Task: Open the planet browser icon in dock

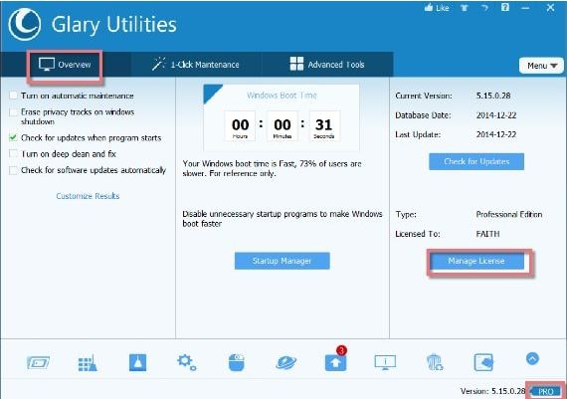Action: pos(286,362)
